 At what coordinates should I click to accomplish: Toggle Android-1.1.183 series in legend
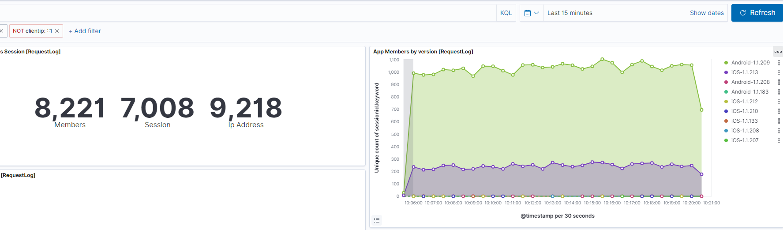click(749, 92)
